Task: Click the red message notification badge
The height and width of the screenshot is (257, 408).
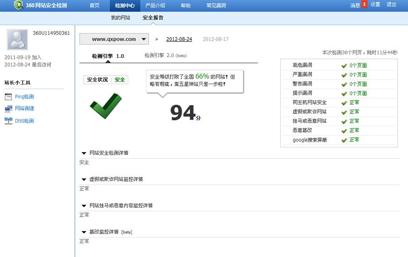Action: 364,4
